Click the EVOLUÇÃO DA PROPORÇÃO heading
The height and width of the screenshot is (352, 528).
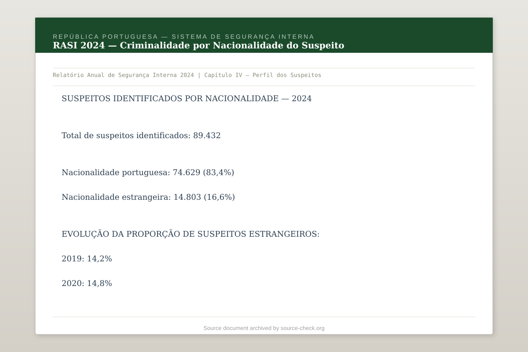(x=191, y=234)
